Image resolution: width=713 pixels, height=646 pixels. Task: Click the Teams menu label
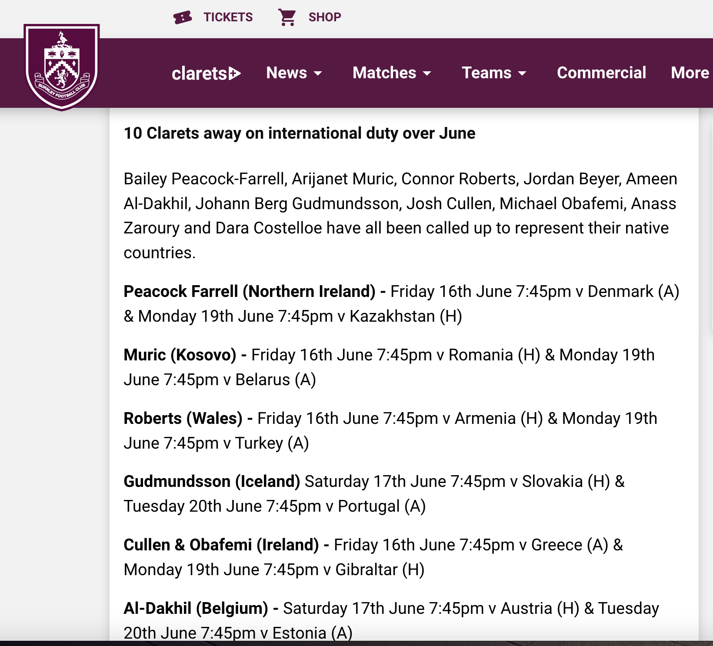pyautogui.click(x=486, y=73)
